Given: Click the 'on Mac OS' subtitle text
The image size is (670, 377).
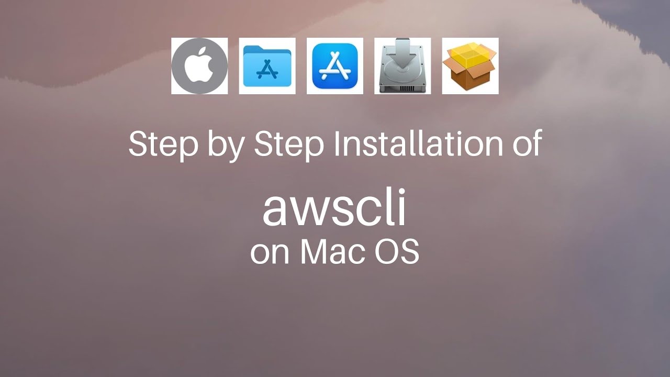Looking at the screenshot, I should [x=334, y=251].
